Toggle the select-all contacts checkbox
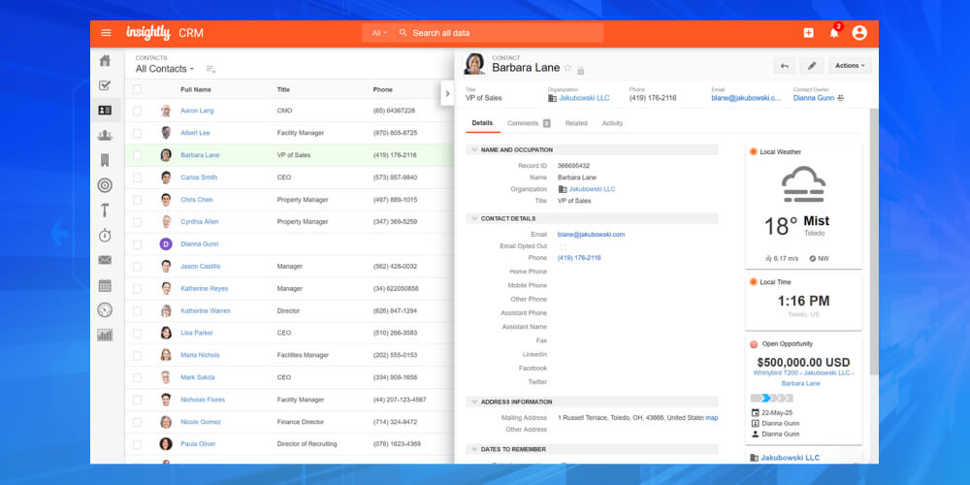This screenshot has height=485, width=970. (x=137, y=89)
